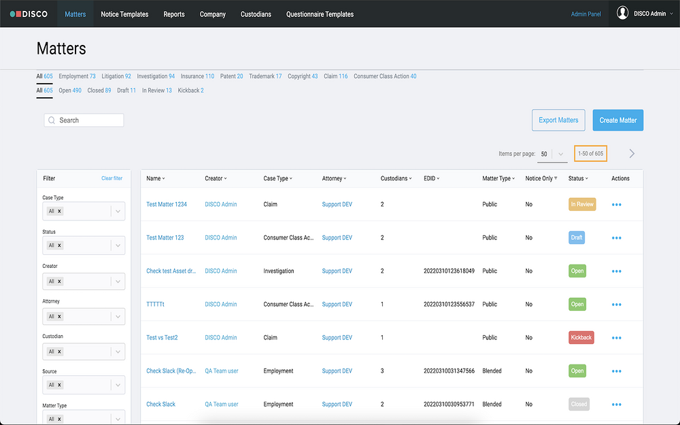Select Litigation 92 case type tab
Screen dimensions: 680x425
pos(116,76)
